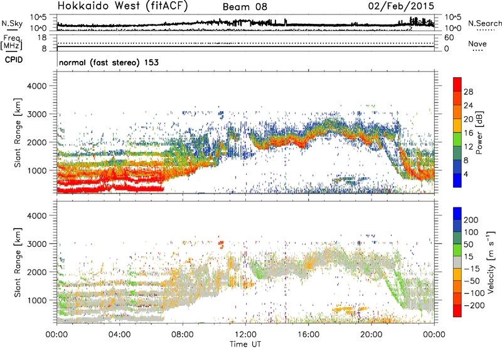The width and height of the screenshot is (502, 348).
Task: Select the 'Time UT' axis title
Action: pos(245,344)
